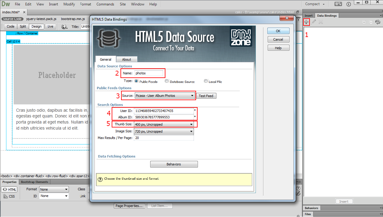Screen dimensions: 383x217
Task: Open the browser preview globe icon
Action: pos(64,27)
